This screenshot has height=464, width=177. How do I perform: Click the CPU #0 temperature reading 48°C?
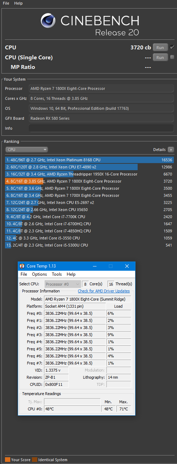(x=72, y=409)
